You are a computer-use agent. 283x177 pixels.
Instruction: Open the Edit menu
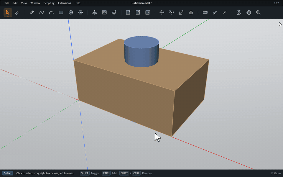tap(15, 3)
